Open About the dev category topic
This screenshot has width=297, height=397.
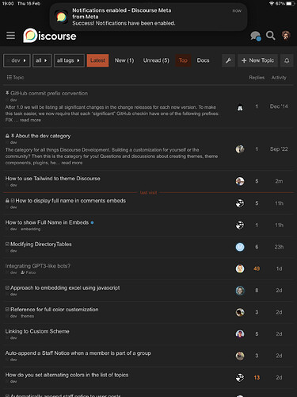pos(43,136)
